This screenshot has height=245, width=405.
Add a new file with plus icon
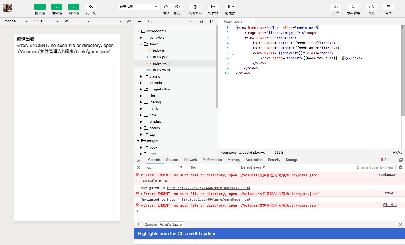pyautogui.click(x=140, y=21)
